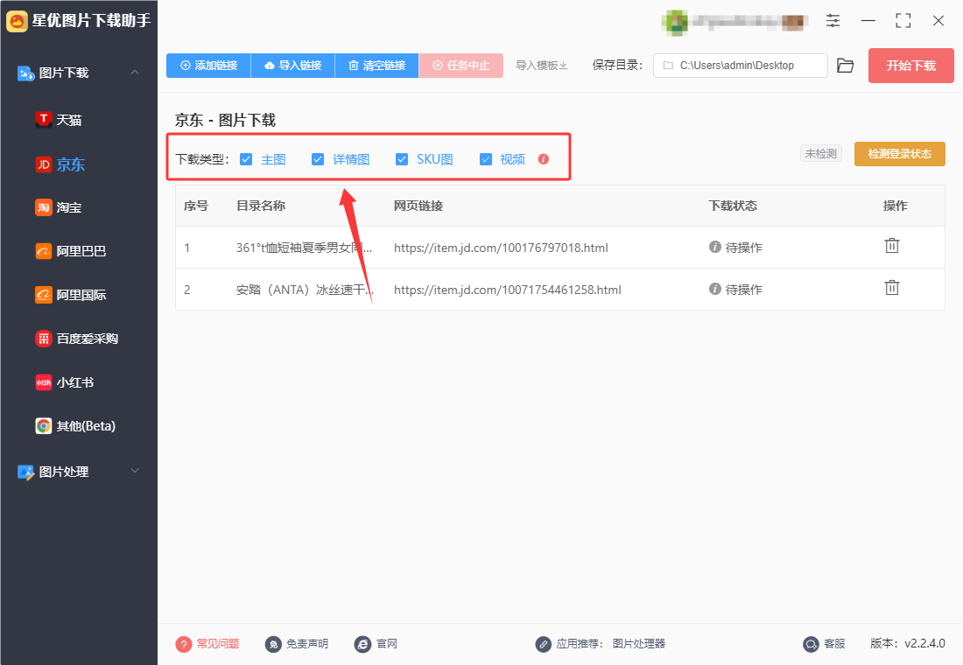This screenshot has width=963, height=665.
Task: Click the 图片处理 group icon
Action: click(x=25, y=472)
